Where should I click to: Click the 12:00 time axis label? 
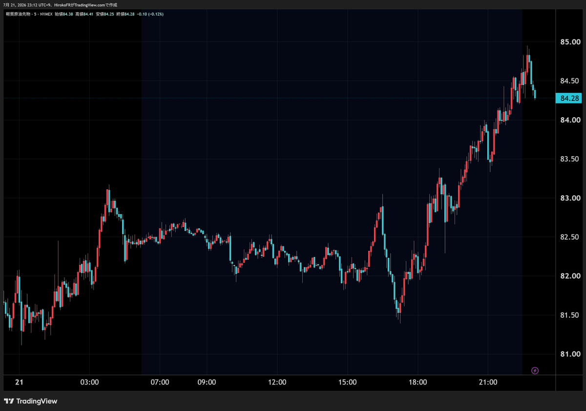coord(277,382)
